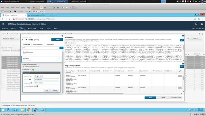Viewport: 206px width, 116px height.
Task: Click Cancel in the Expression dialog
Action: [55, 90]
